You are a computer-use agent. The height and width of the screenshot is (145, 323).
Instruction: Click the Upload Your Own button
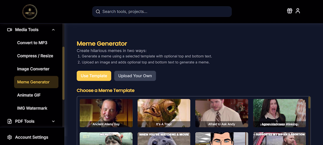135,76
